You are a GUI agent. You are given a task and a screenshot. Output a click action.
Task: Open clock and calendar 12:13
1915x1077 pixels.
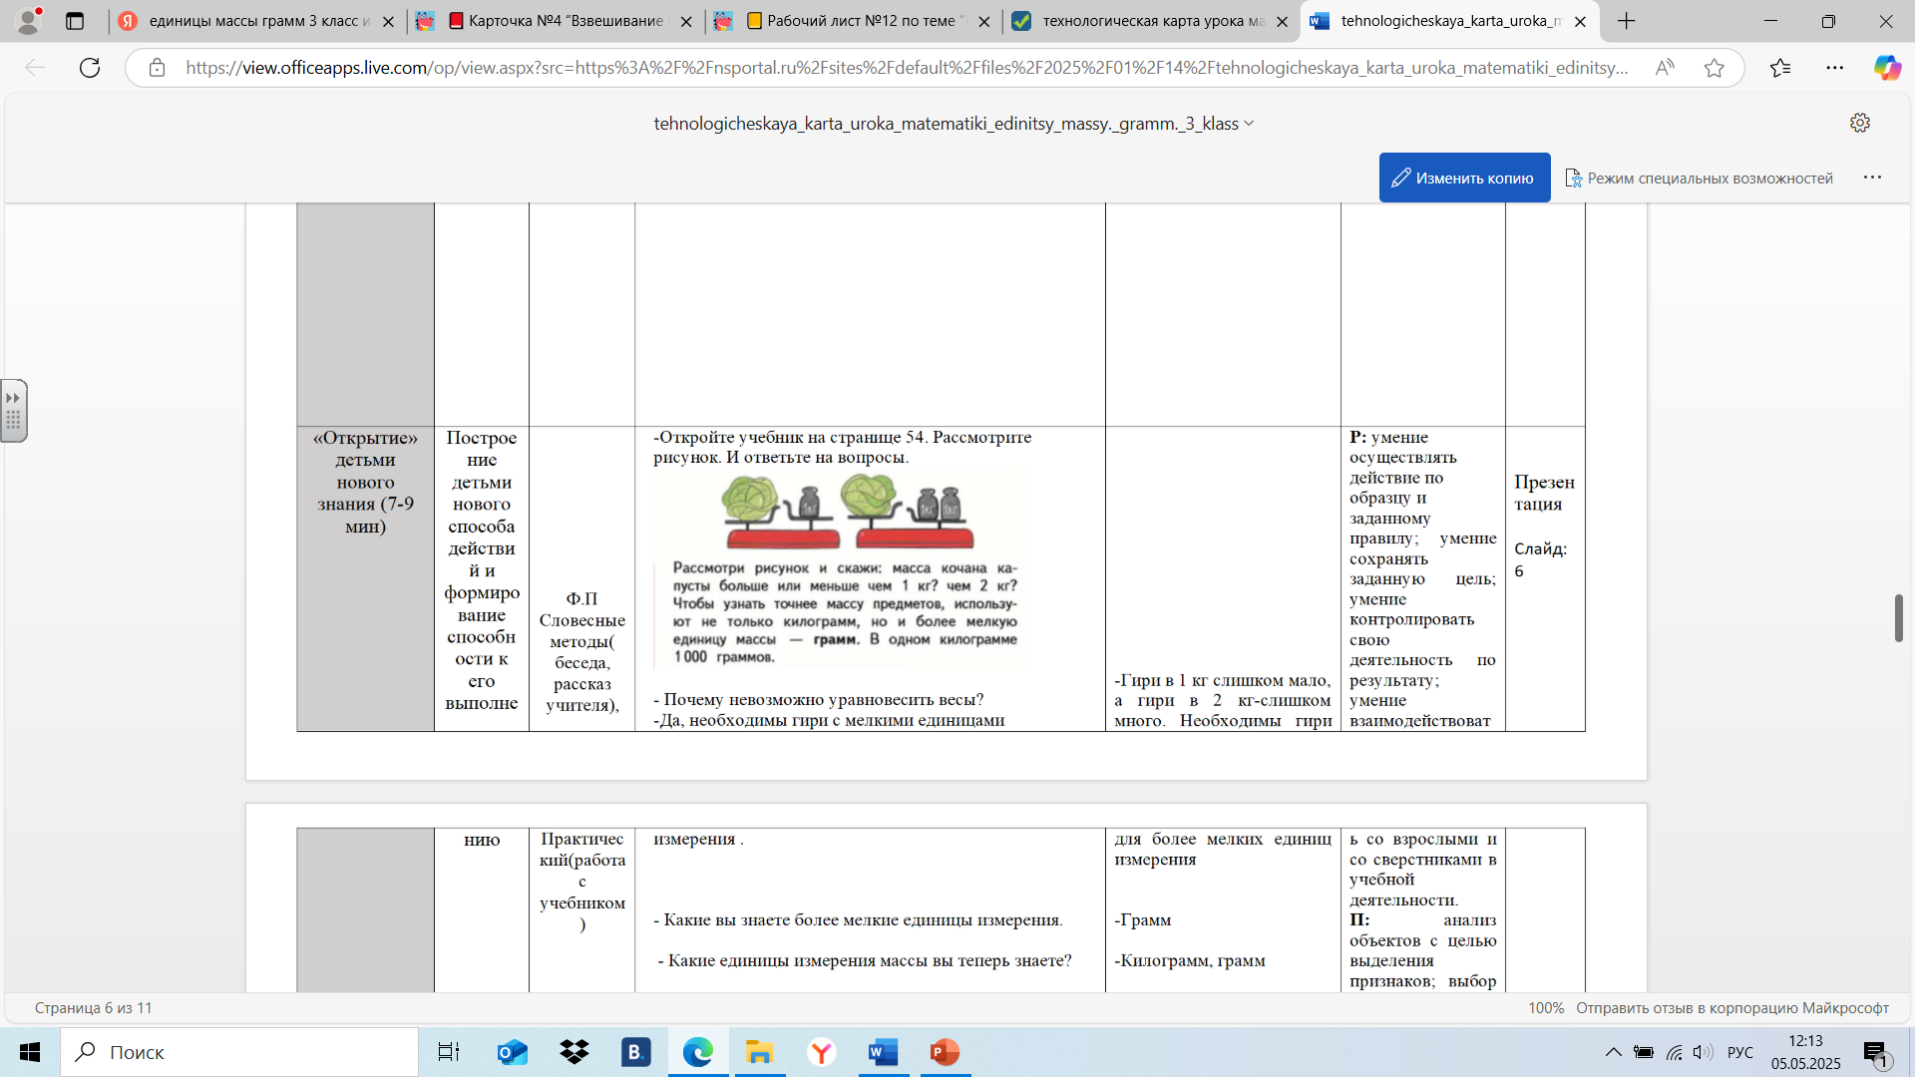1806,1052
